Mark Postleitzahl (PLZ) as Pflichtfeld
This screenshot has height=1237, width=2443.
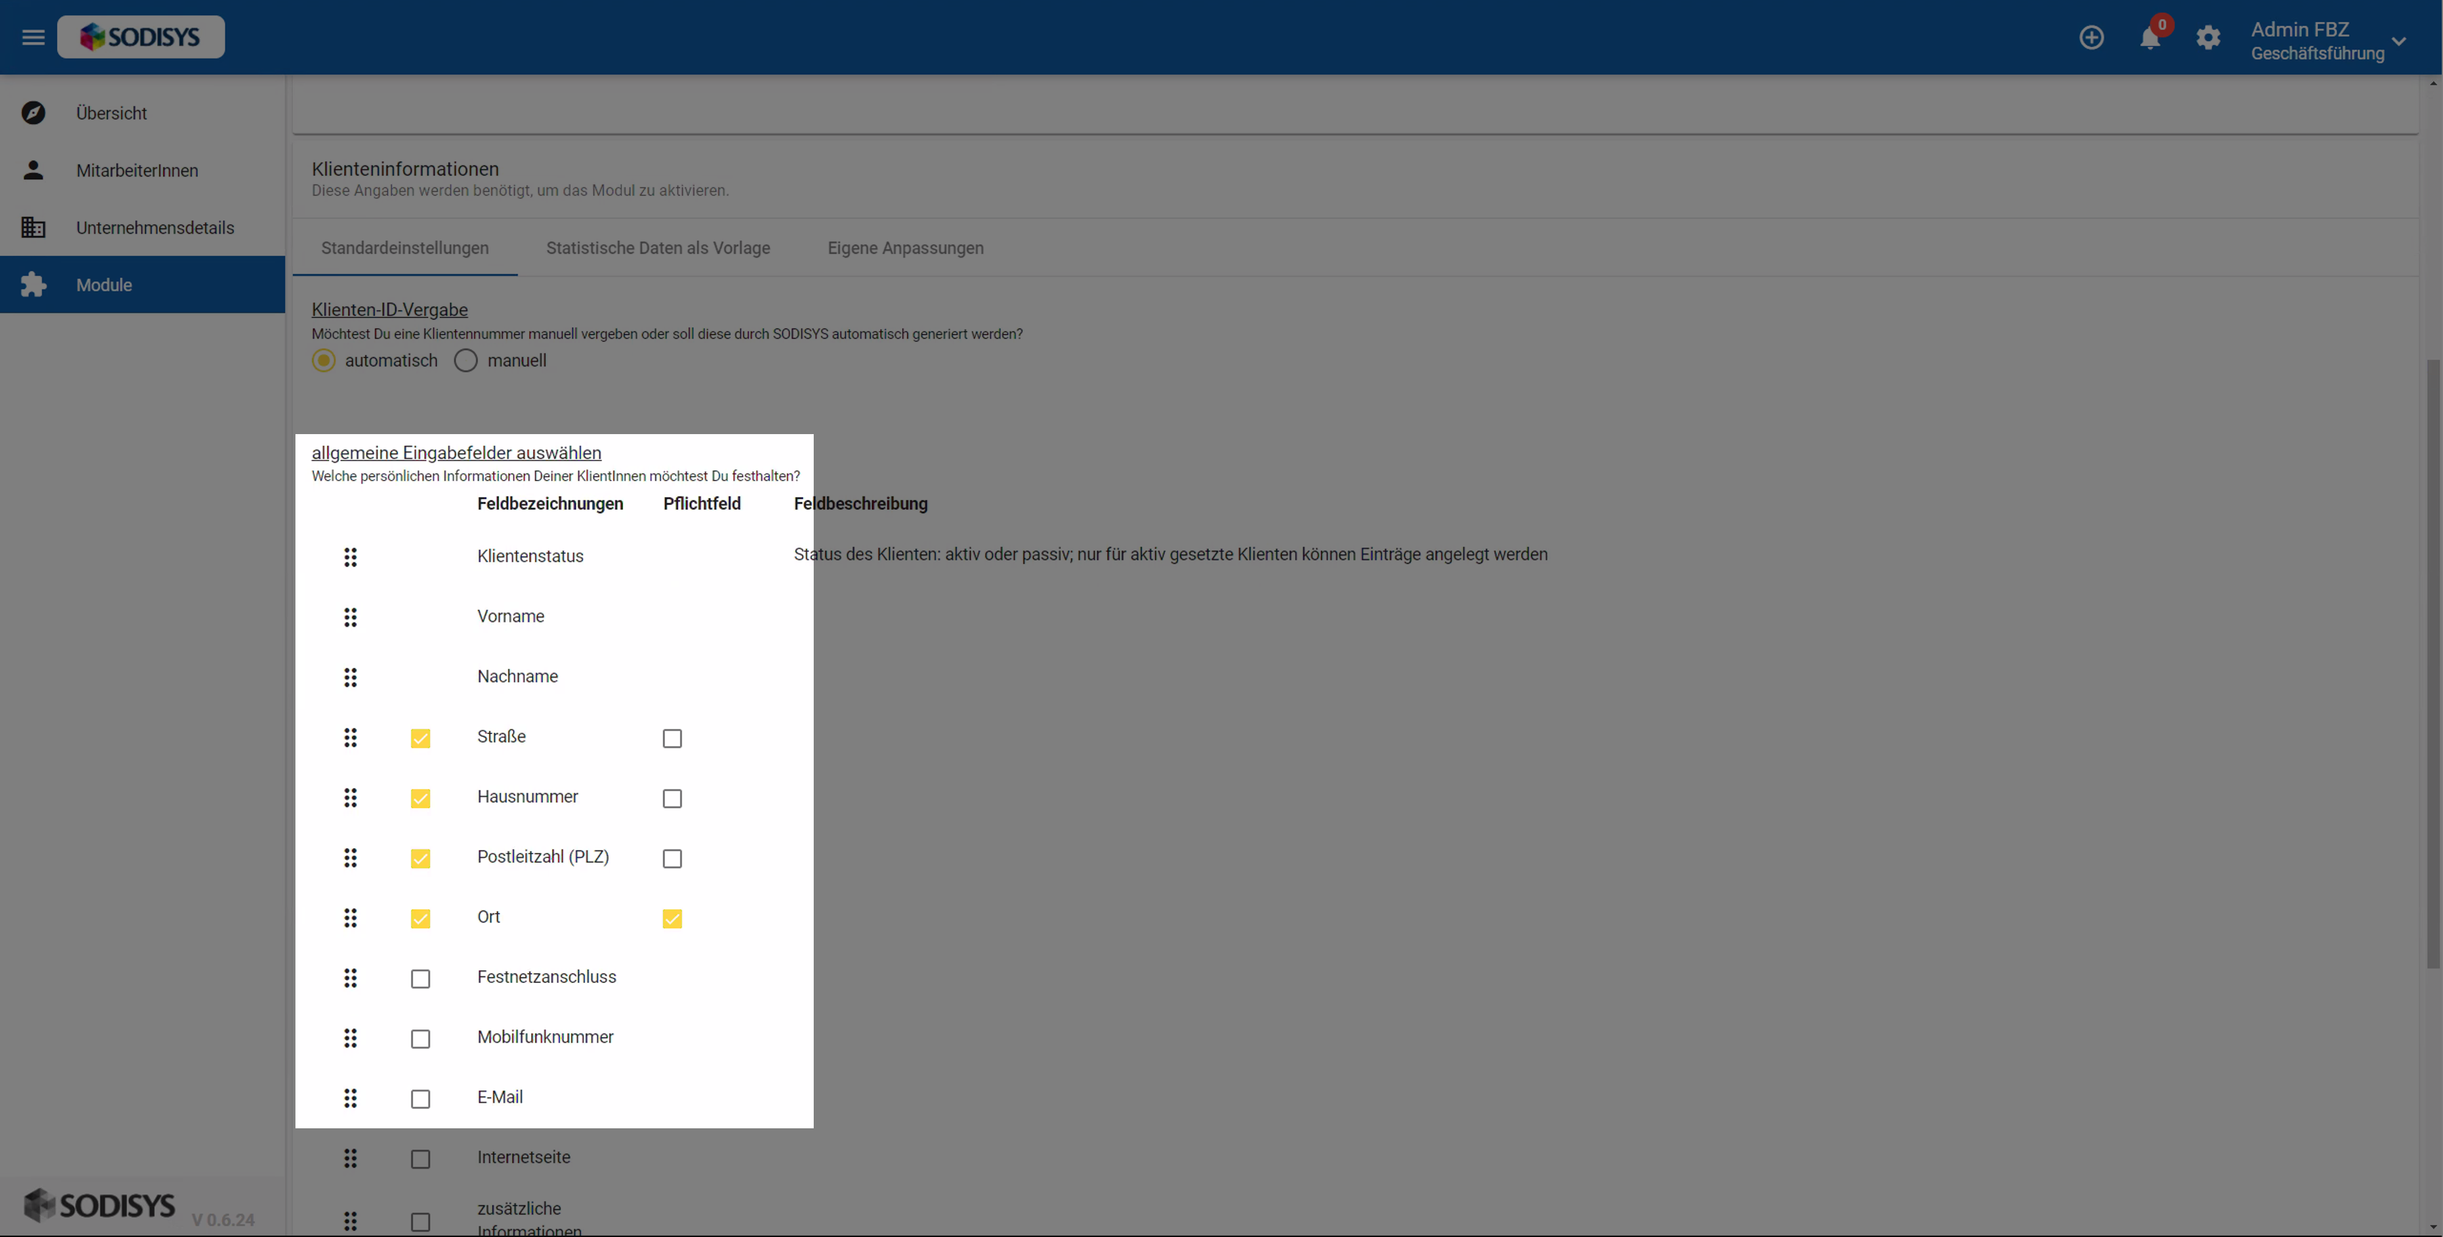tap(672, 858)
